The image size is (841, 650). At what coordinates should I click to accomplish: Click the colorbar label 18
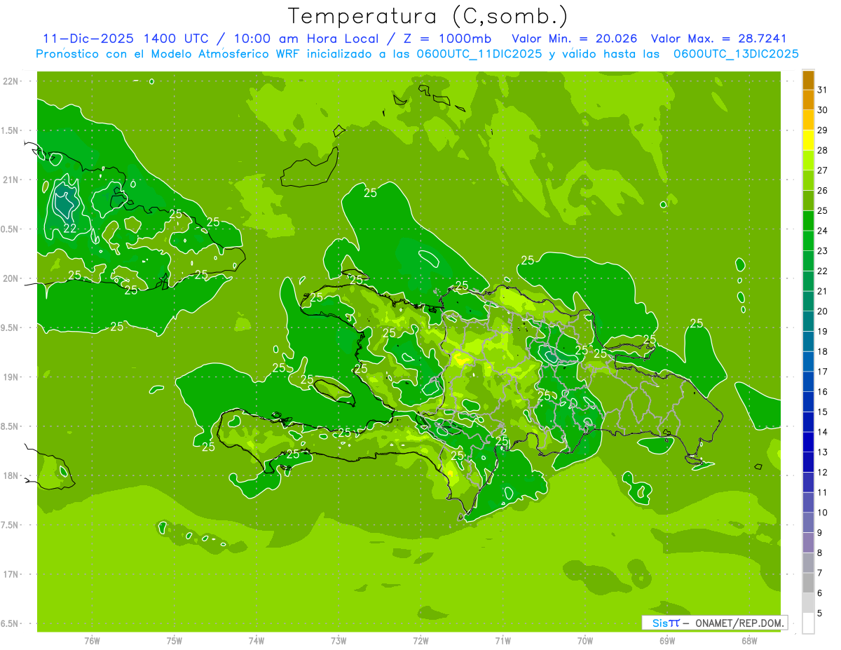tap(823, 351)
